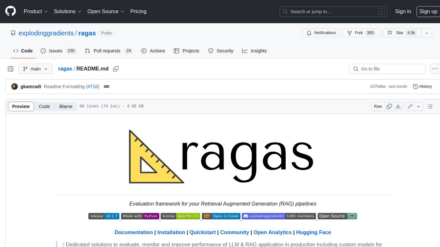
Task: Expand the file tree side panel
Action: click(x=10, y=69)
